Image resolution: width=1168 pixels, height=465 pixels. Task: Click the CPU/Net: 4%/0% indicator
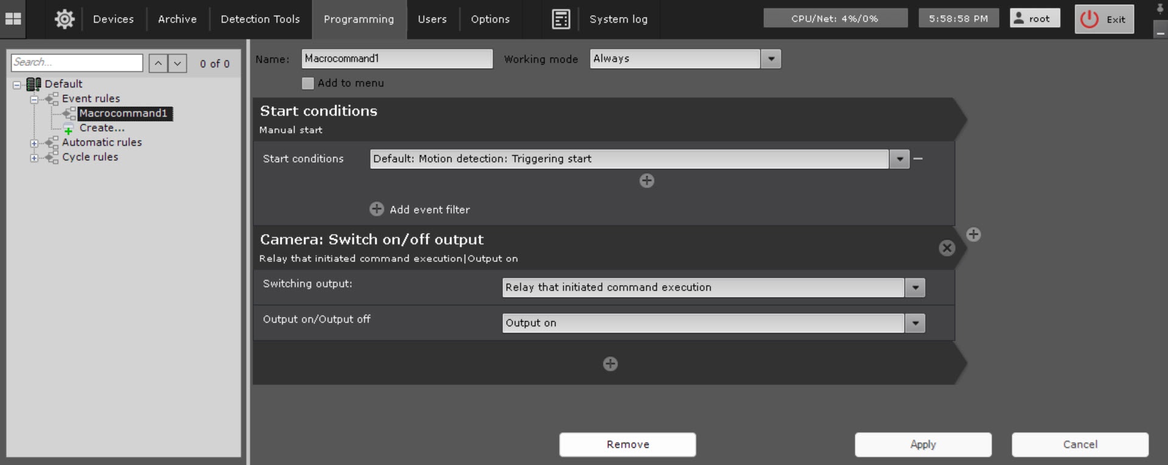click(x=835, y=18)
